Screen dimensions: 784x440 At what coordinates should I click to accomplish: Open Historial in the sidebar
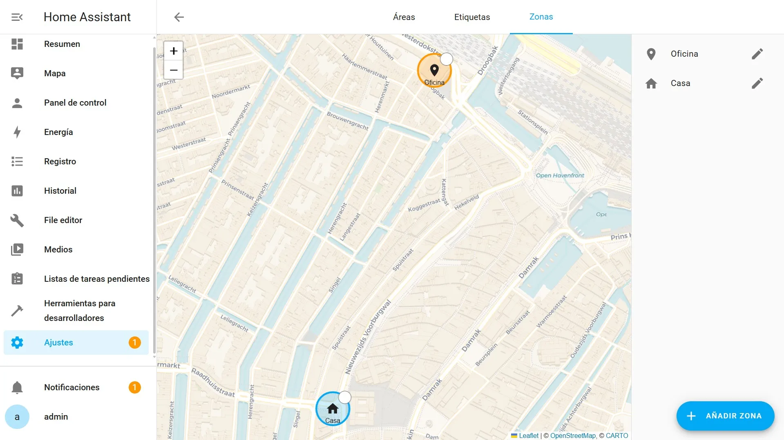click(x=76, y=191)
